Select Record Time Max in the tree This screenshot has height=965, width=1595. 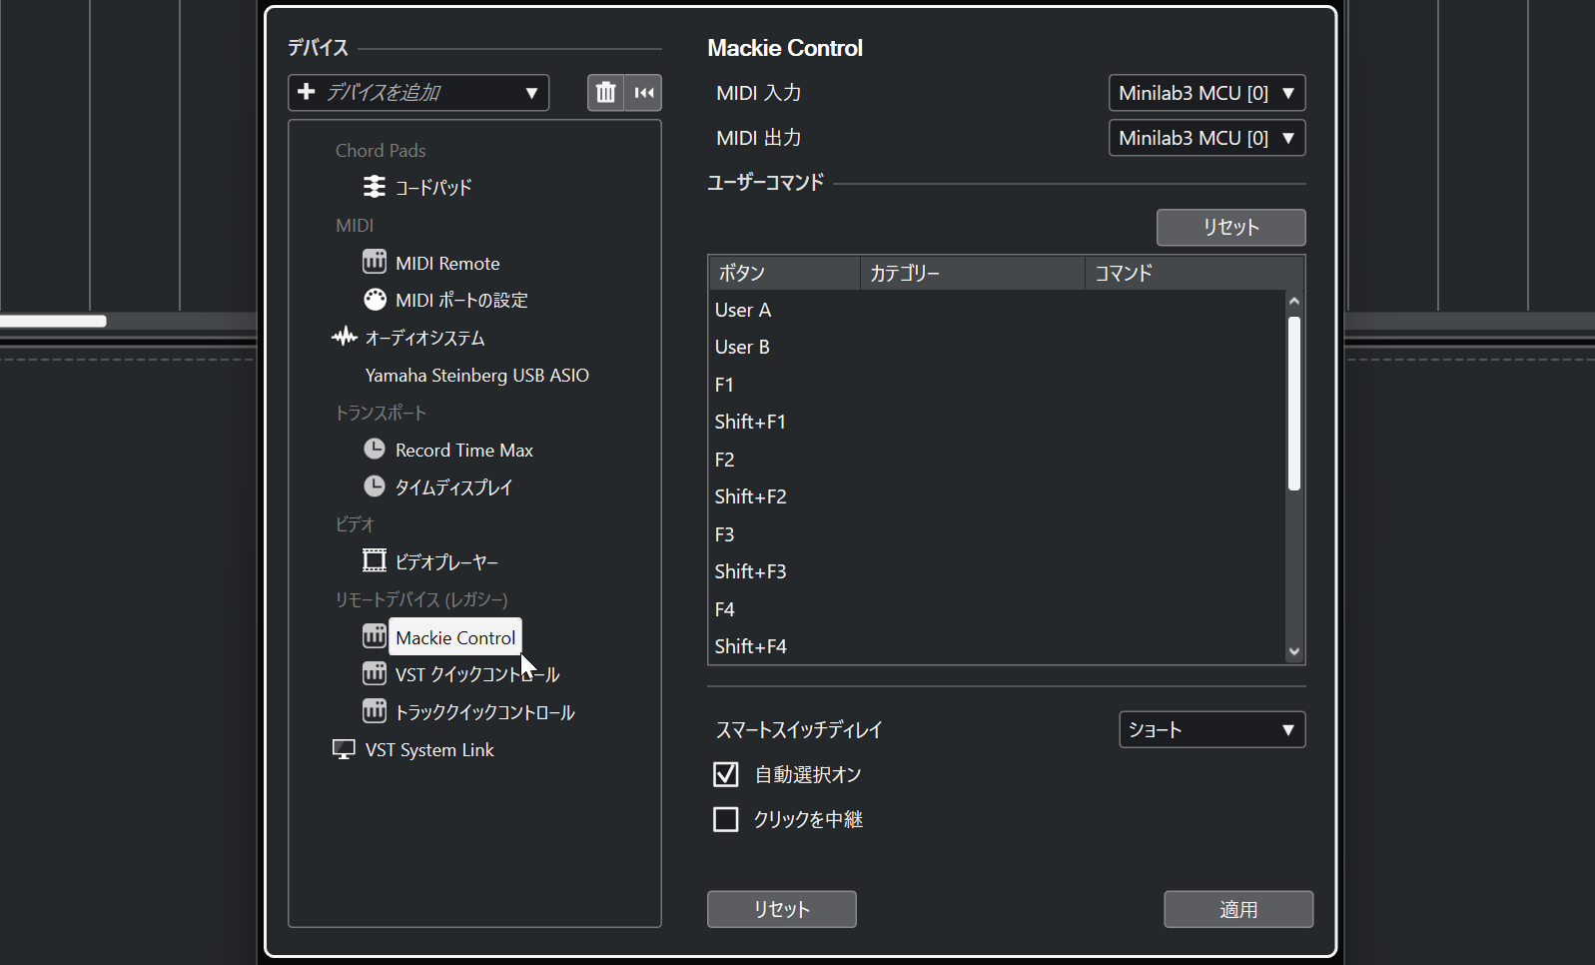[464, 450]
